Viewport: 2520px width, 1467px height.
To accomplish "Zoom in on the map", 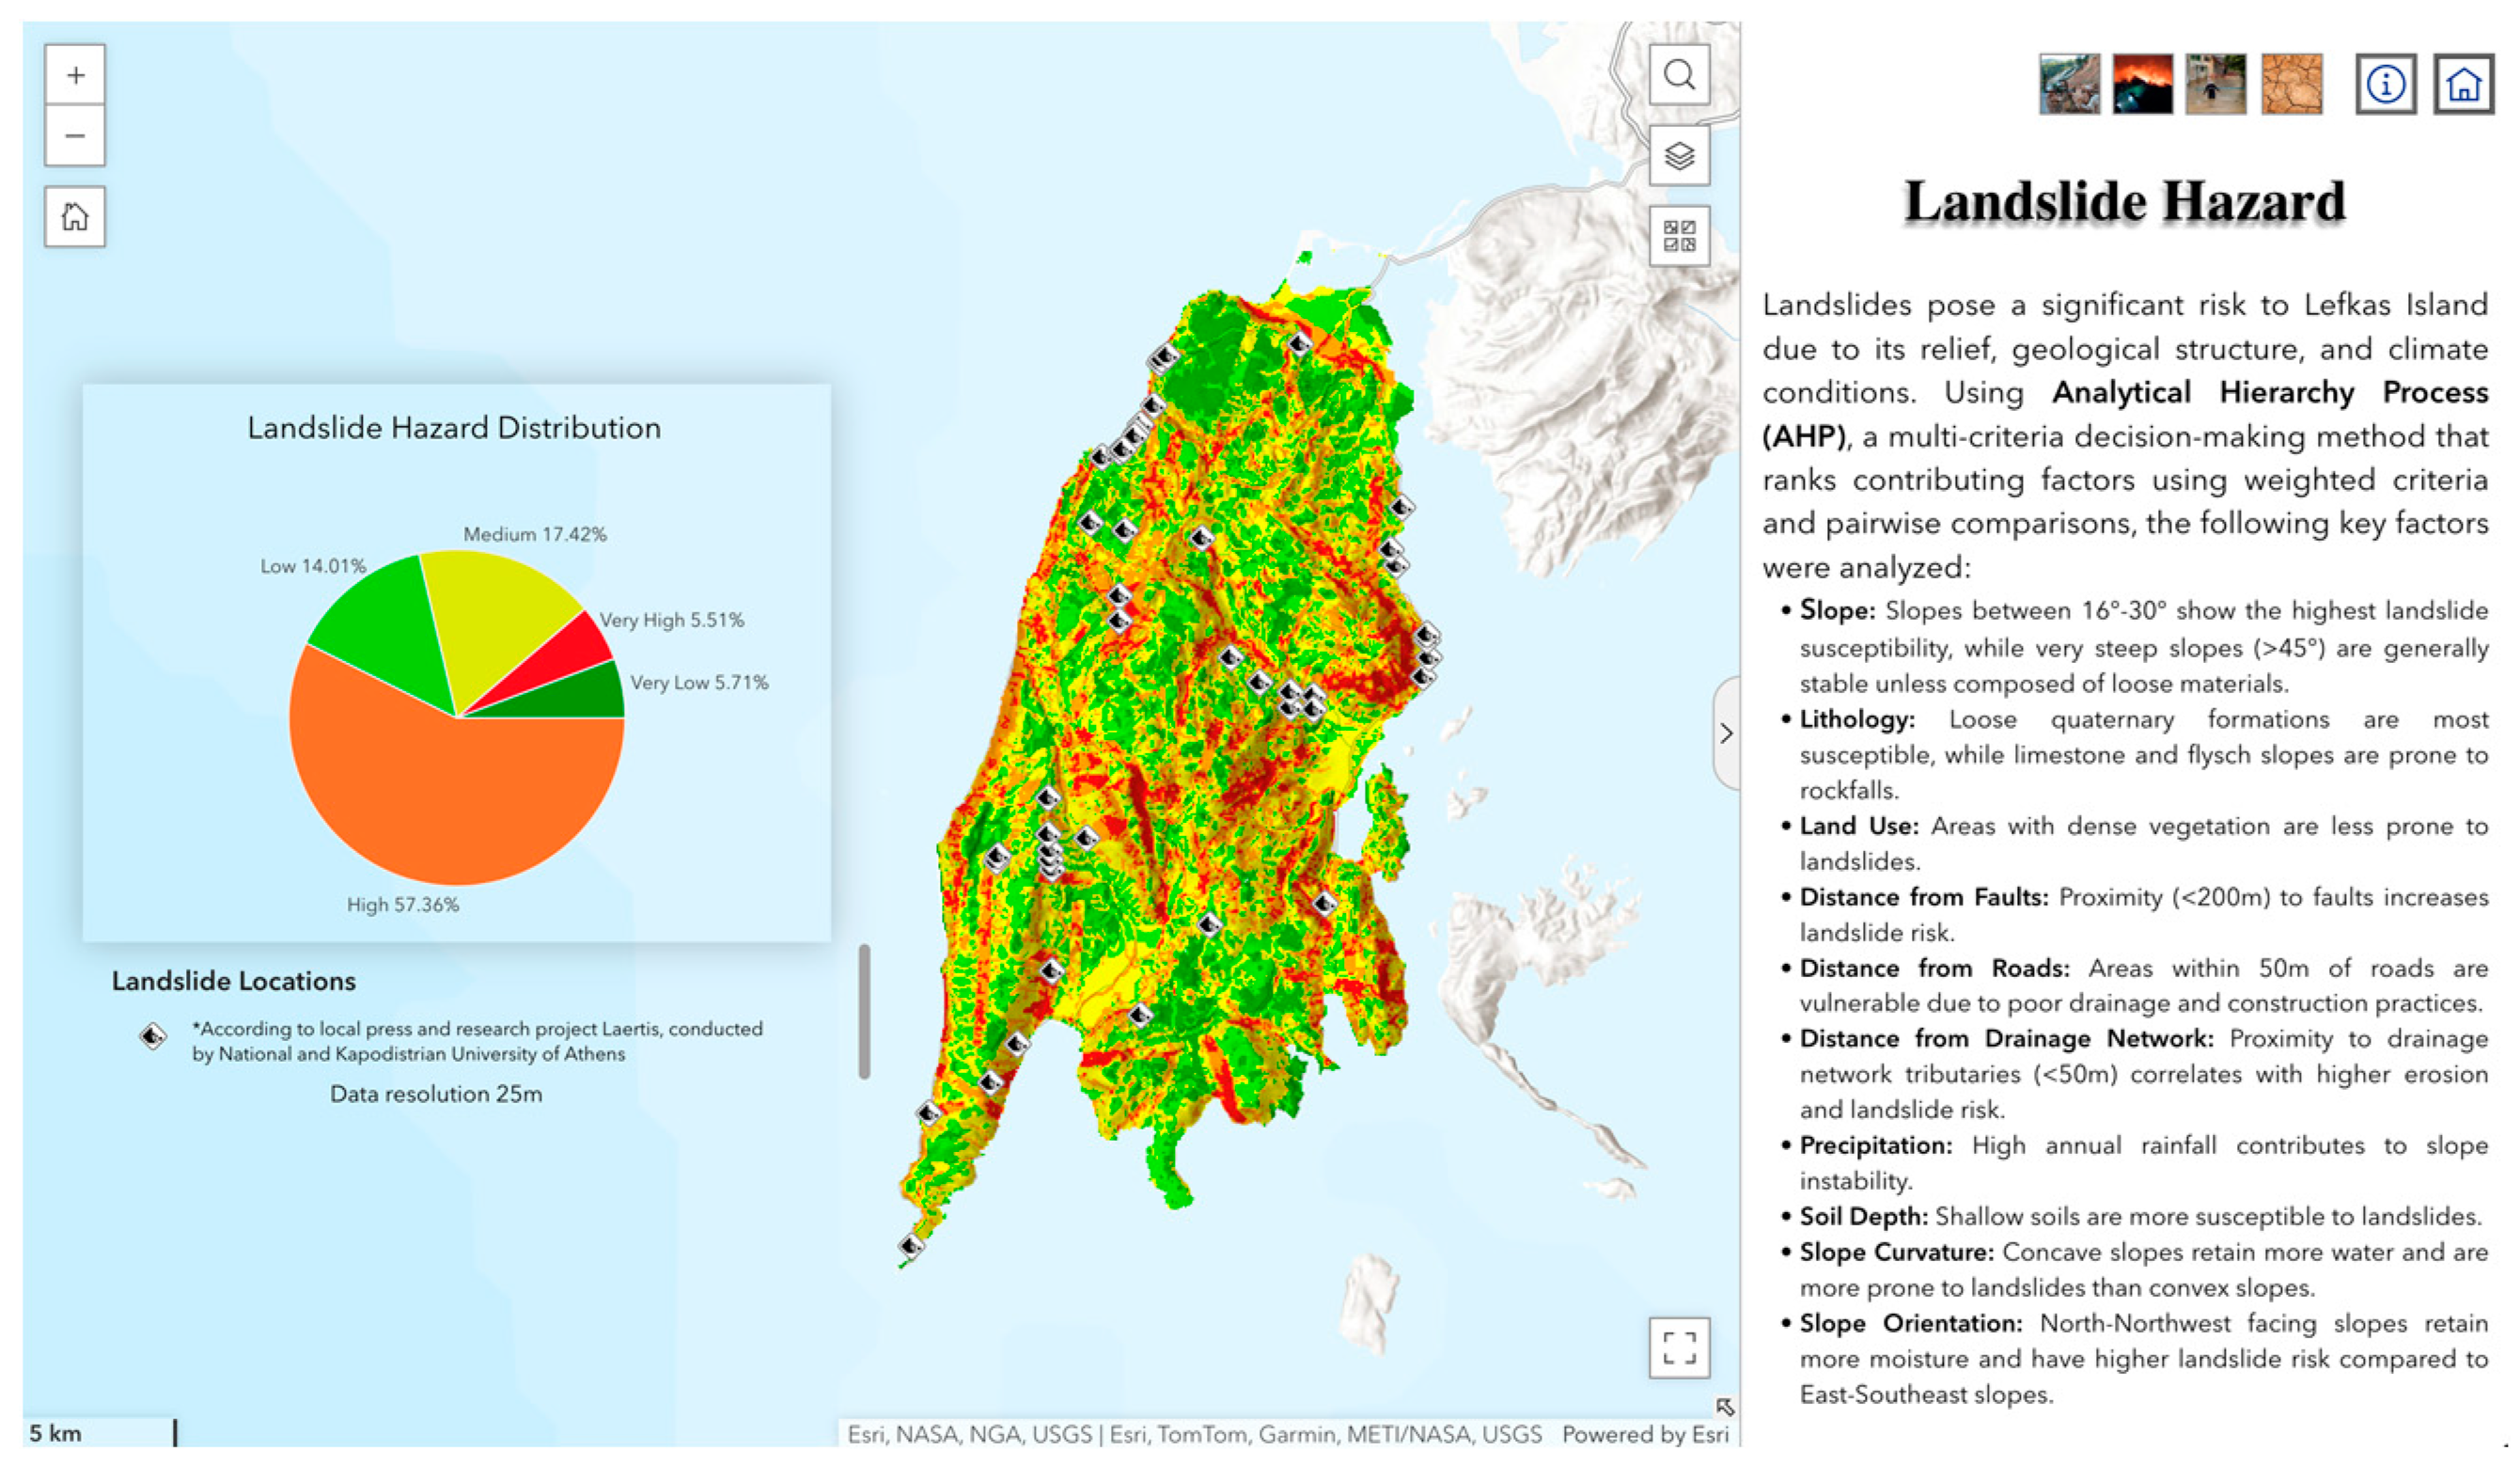I will [x=75, y=75].
